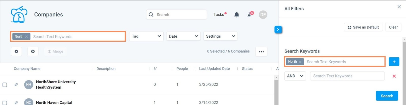Open North Haven Capital company

[x=54, y=102]
